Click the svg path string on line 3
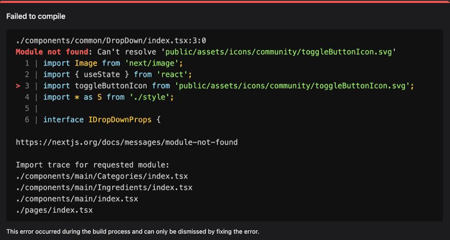This screenshot has height=240, width=450. (x=294, y=86)
